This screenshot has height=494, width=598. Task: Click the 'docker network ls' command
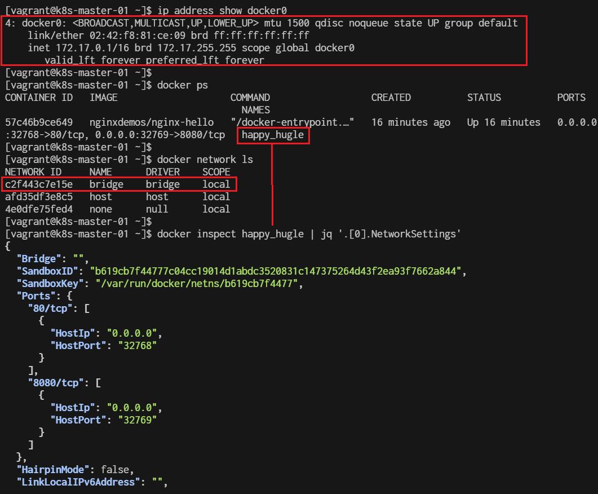coord(205,160)
